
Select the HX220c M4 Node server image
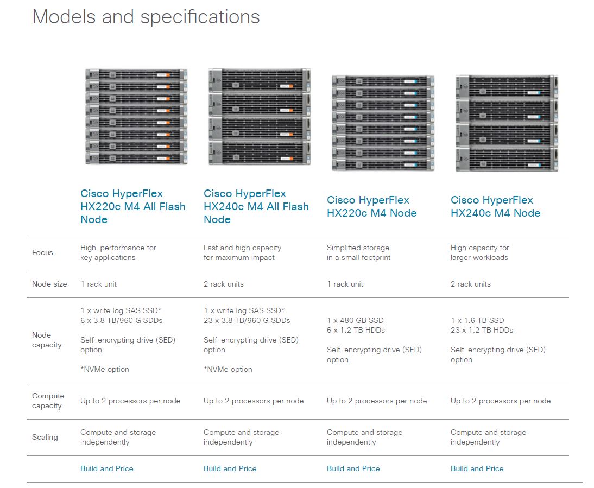(383, 123)
